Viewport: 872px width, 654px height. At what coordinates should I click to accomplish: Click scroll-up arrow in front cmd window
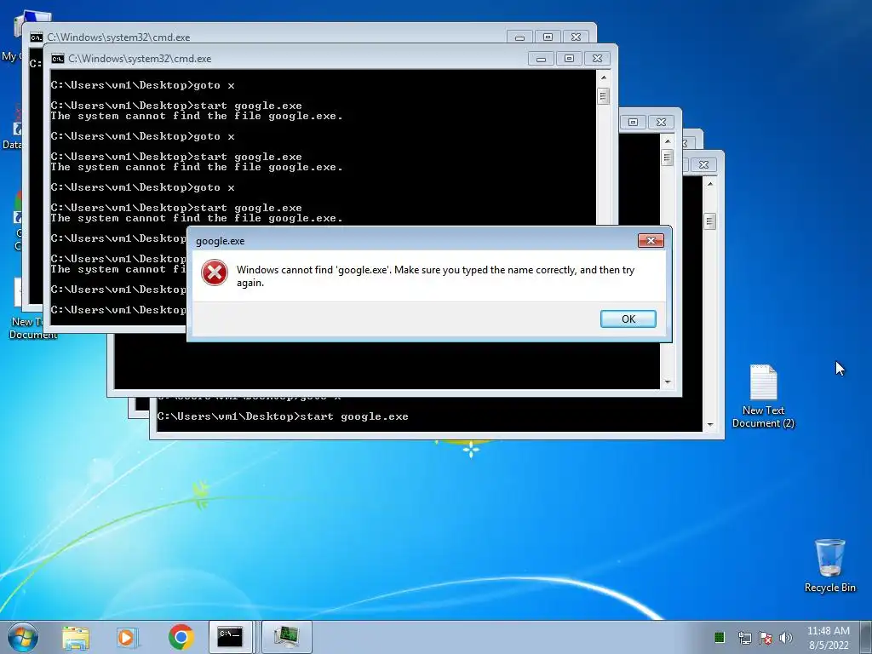coord(604,77)
